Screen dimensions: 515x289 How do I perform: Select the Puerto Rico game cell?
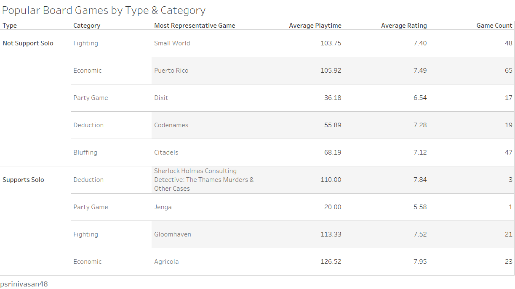point(171,71)
